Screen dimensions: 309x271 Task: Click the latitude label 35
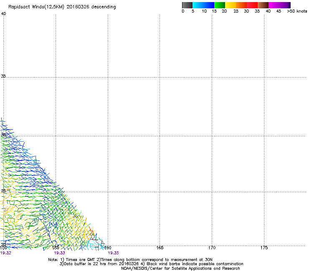[3, 76]
